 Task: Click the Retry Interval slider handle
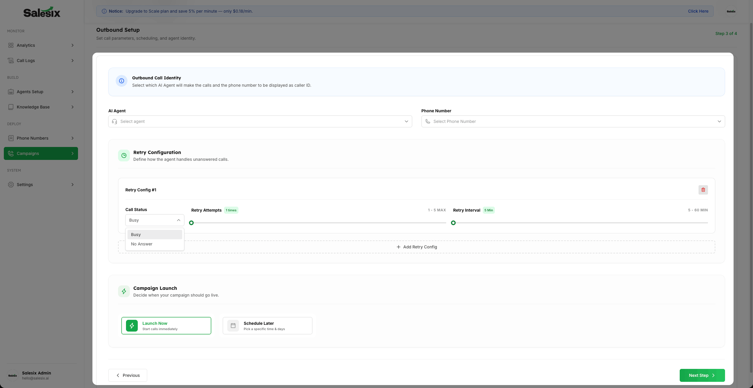coord(453,223)
